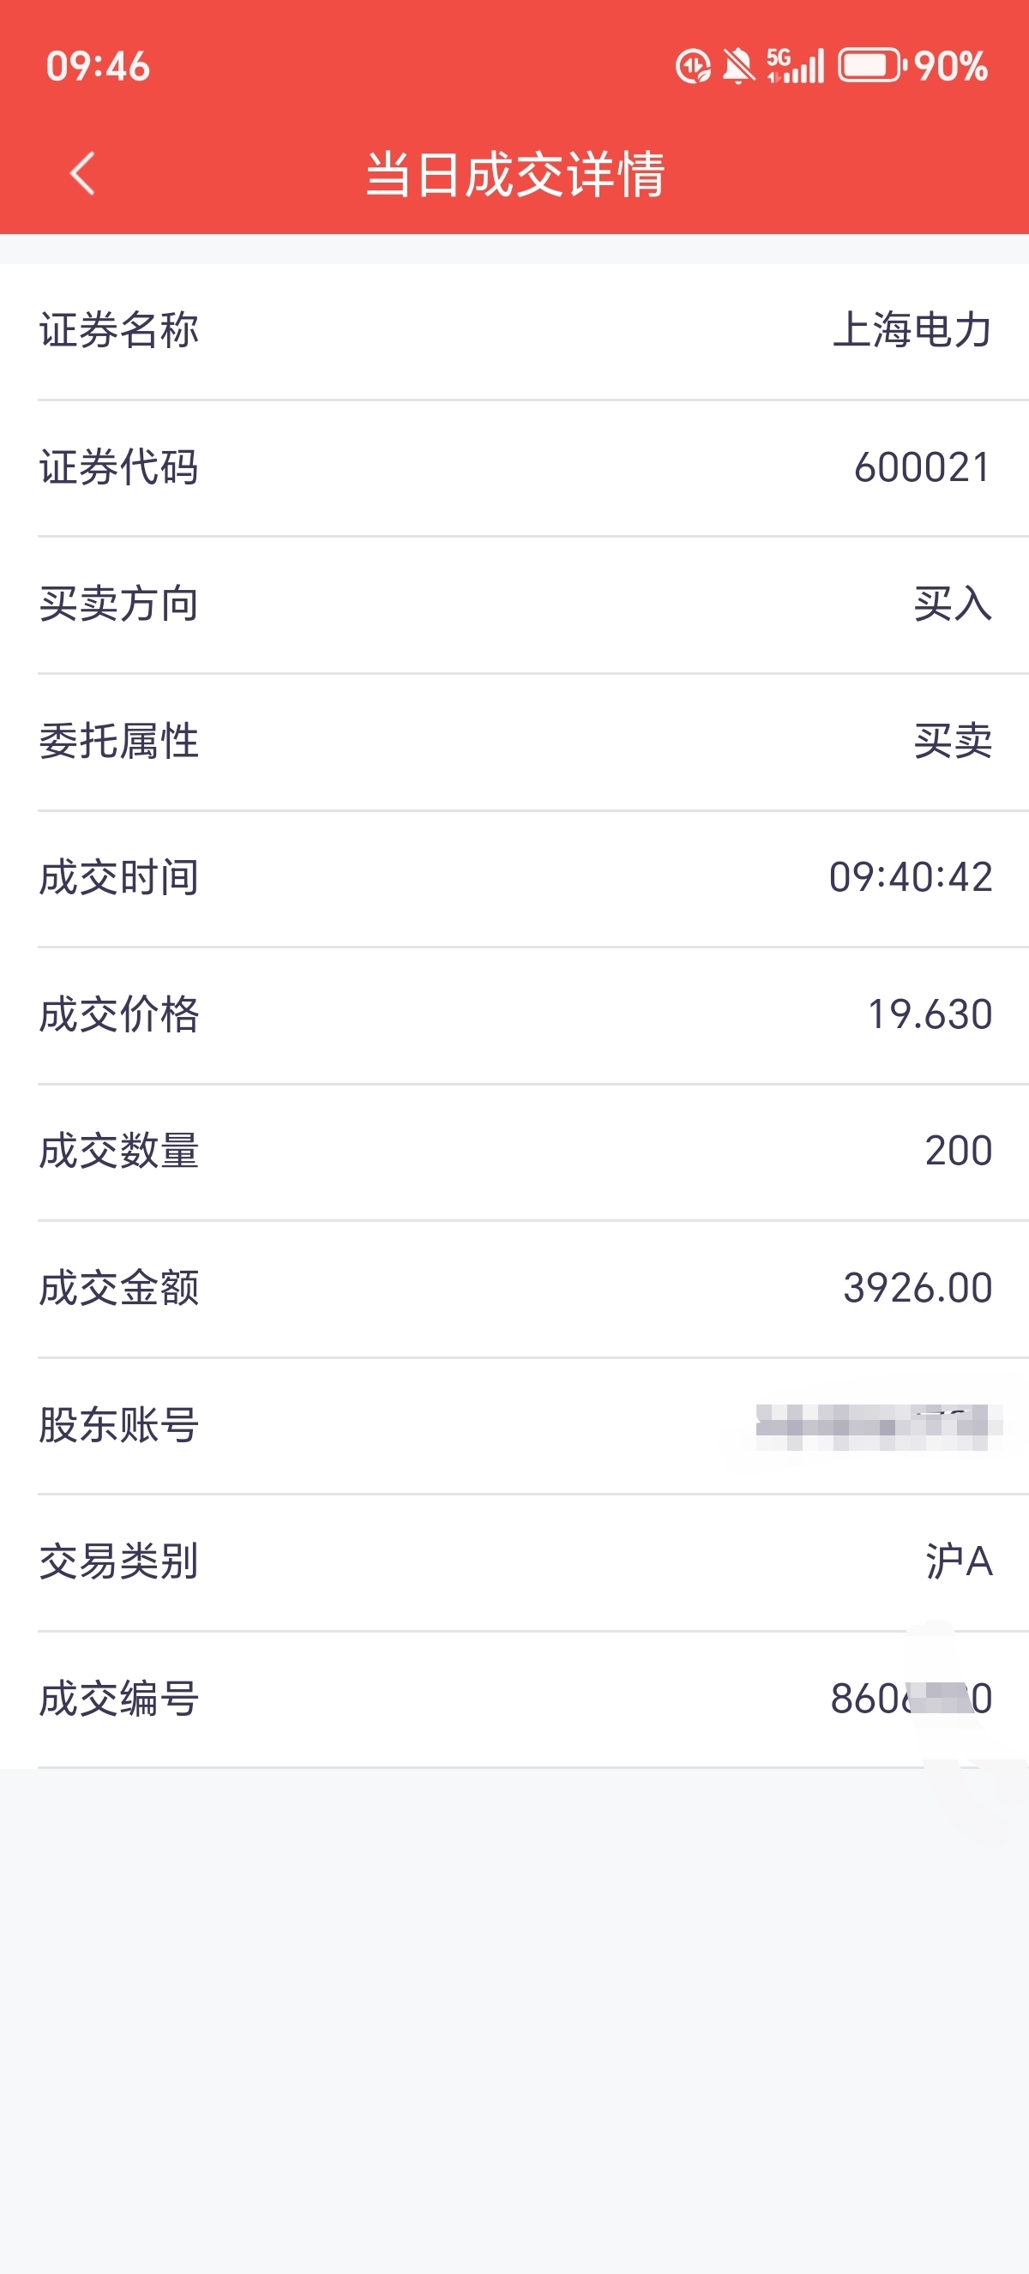Tap the 当日成交详情 page title
The height and width of the screenshot is (2274, 1029).
click(x=514, y=173)
